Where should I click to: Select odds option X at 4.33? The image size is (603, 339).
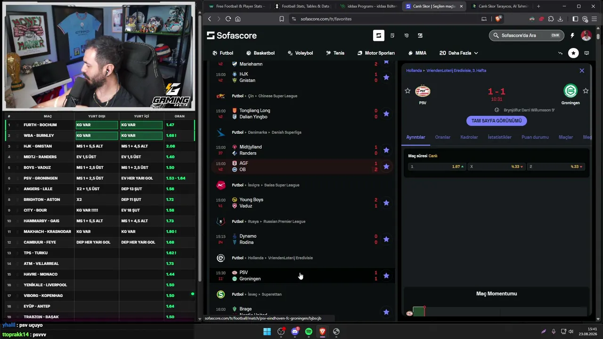497,167
